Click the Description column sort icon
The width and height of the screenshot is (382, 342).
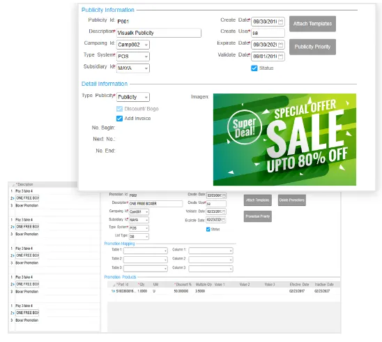[13, 185]
